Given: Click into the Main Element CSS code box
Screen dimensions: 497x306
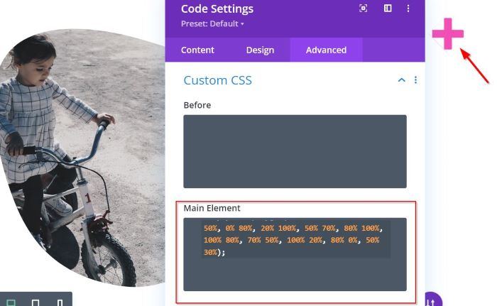Looking at the screenshot, I should point(295,254).
